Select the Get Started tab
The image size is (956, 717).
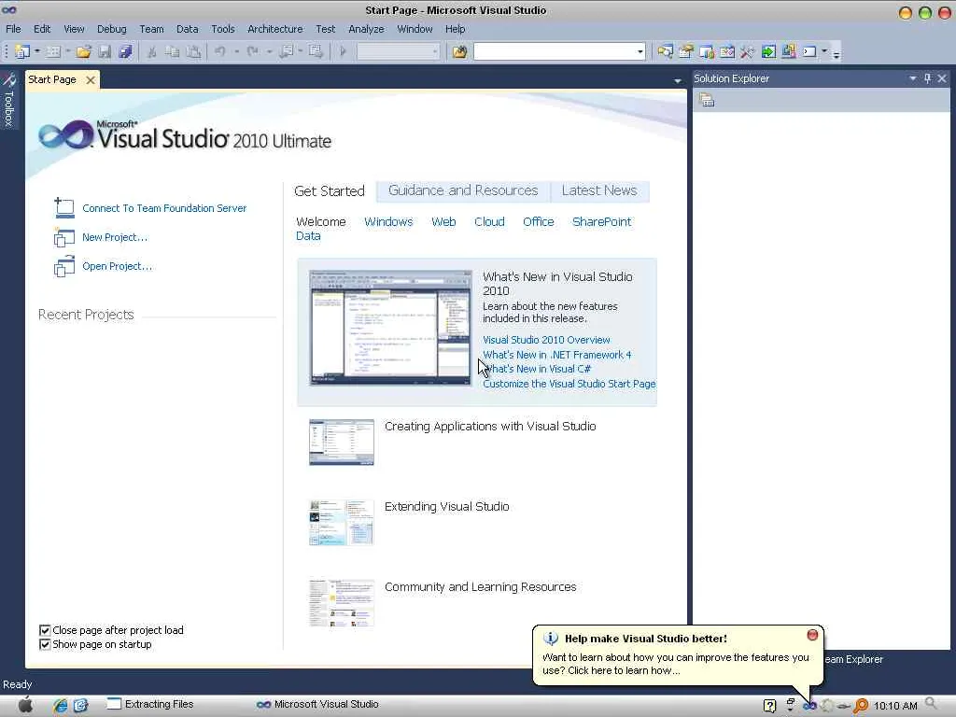point(330,191)
